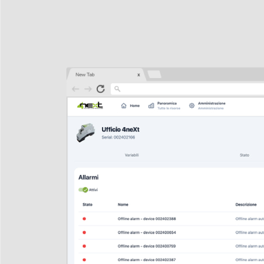Click the 4next logo
Screen dimensions: 264x264
tap(90, 106)
